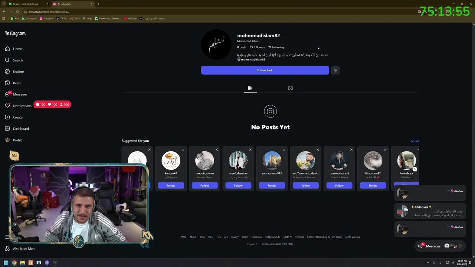Click the Instagram logo
Image resolution: width=475 pixels, height=267 pixels.
tap(15, 33)
